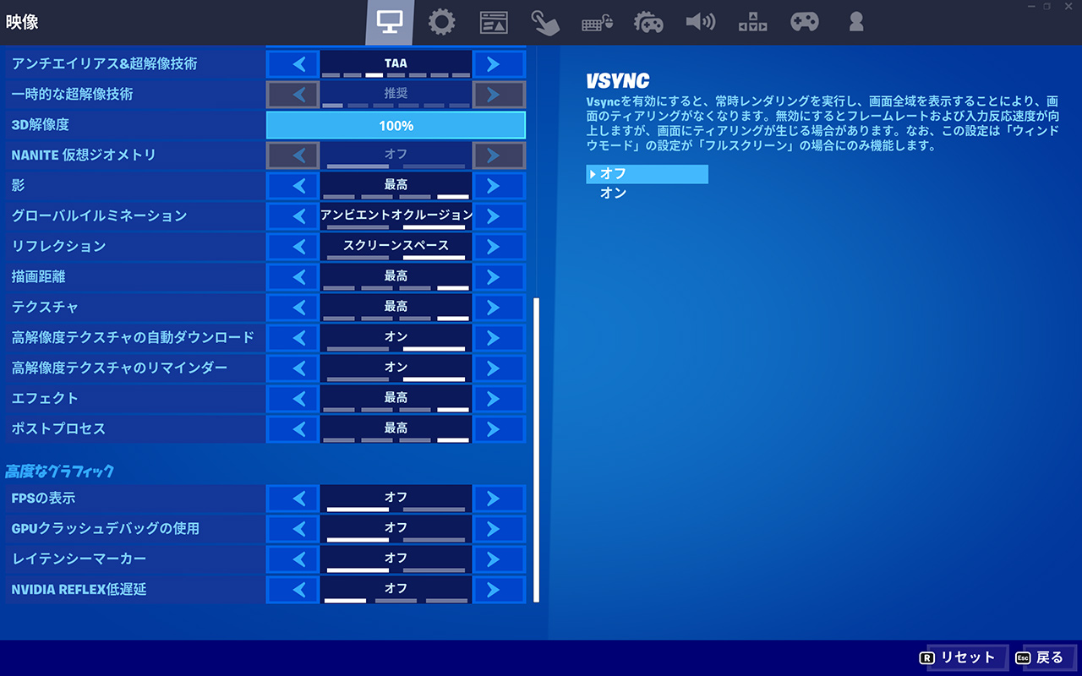Select the オン option for VSYNC
This screenshot has height=676, width=1082.
(614, 194)
